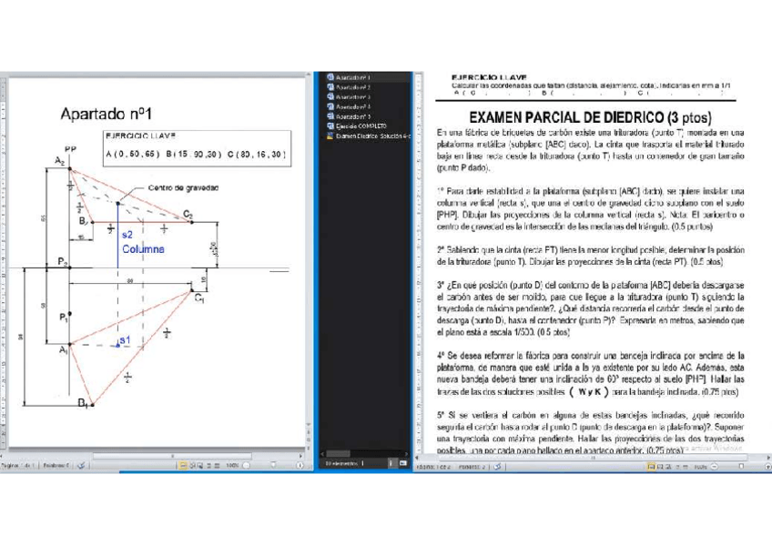Viewport: 772px width, 545px height.
Task: Click the word count indicator in left Word status bar
Action: (56, 465)
